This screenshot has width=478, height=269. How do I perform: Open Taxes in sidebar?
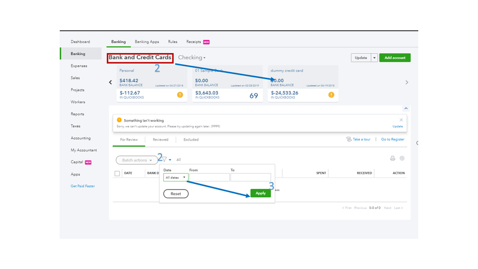pyautogui.click(x=76, y=126)
